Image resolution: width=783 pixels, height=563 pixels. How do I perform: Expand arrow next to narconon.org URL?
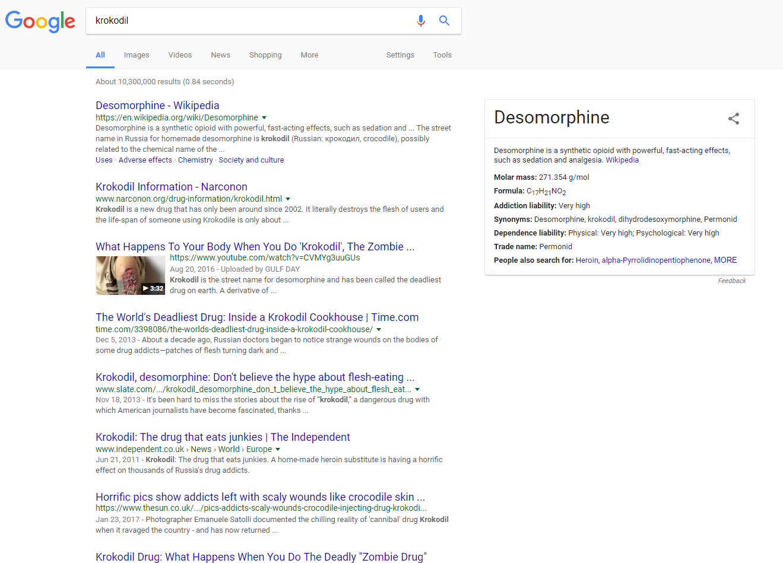click(x=288, y=199)
